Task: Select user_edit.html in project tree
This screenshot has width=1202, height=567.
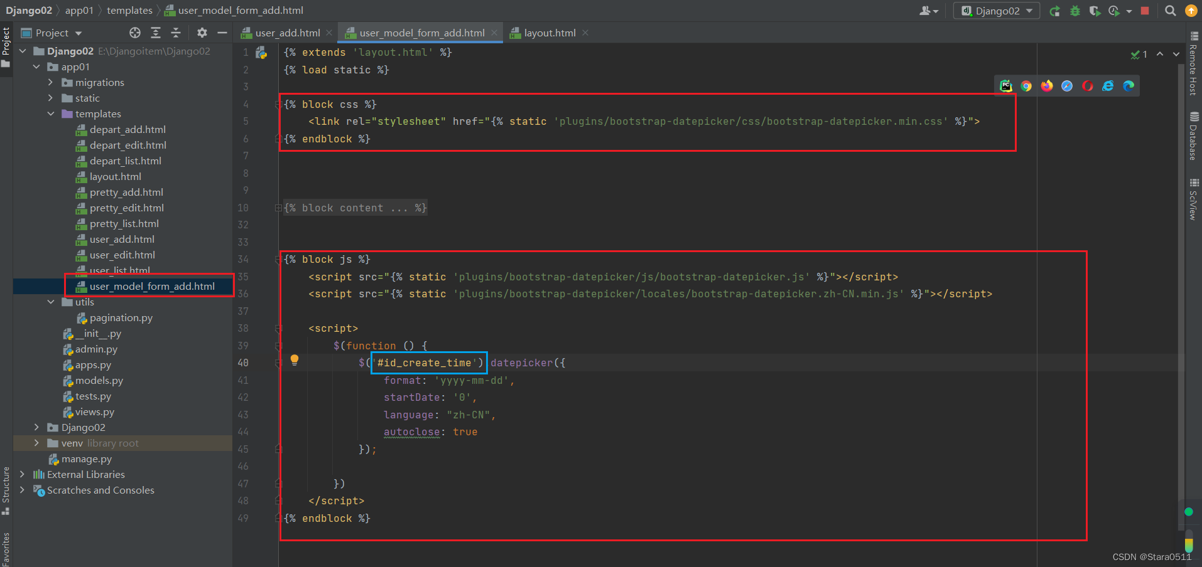Action: pos(122,255)
